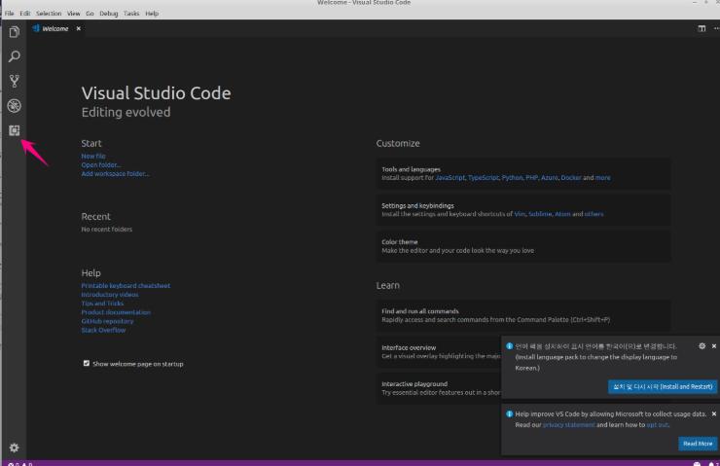The height and width of the screenshot is (466, 720).
Task: Click 'more' link under Tools and languages
Action: (x=603, y=178)
